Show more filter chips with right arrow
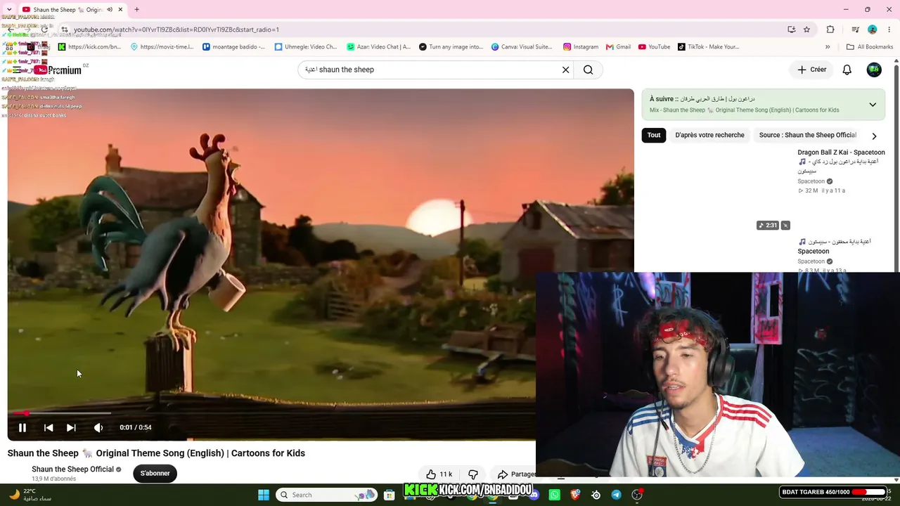Image resolution: width=900 pixels, height=506 pixels. (874, 136)
